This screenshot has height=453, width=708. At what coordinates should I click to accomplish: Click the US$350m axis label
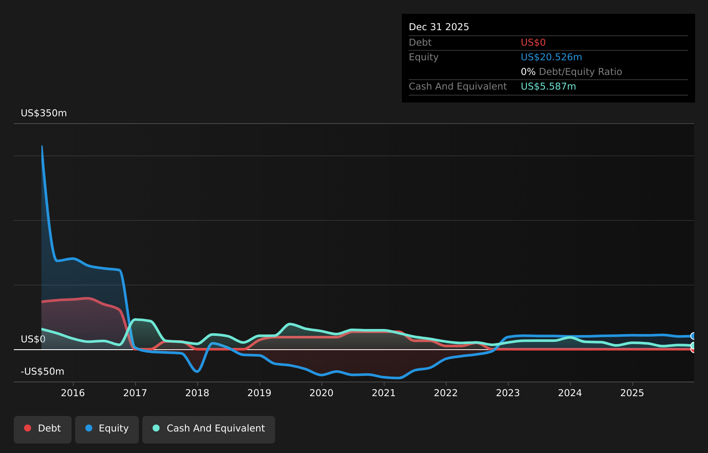pos(44,113)
